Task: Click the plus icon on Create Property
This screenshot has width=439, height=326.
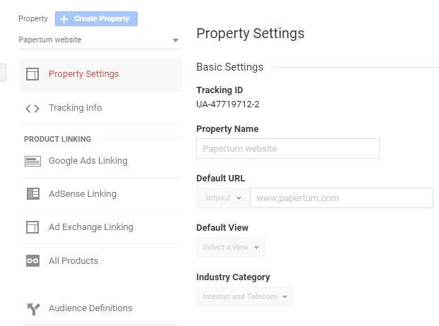Action: click(x=65, y=19)
